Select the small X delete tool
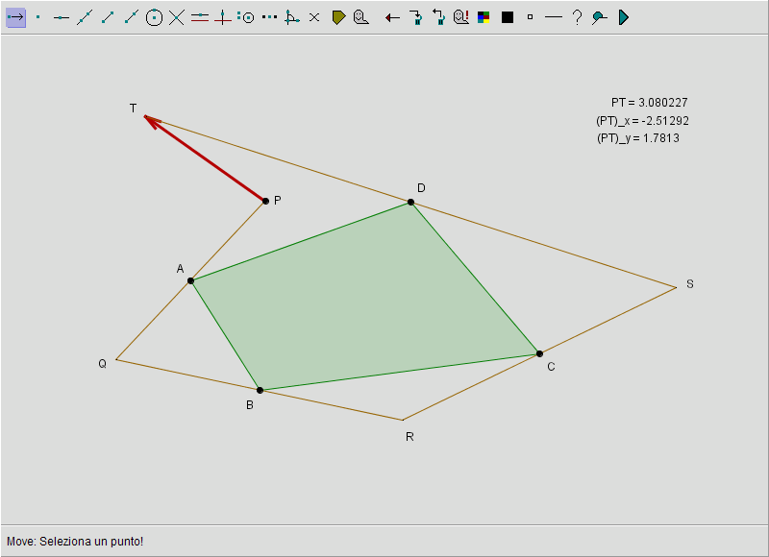The image size is (769, 557). 315,17
